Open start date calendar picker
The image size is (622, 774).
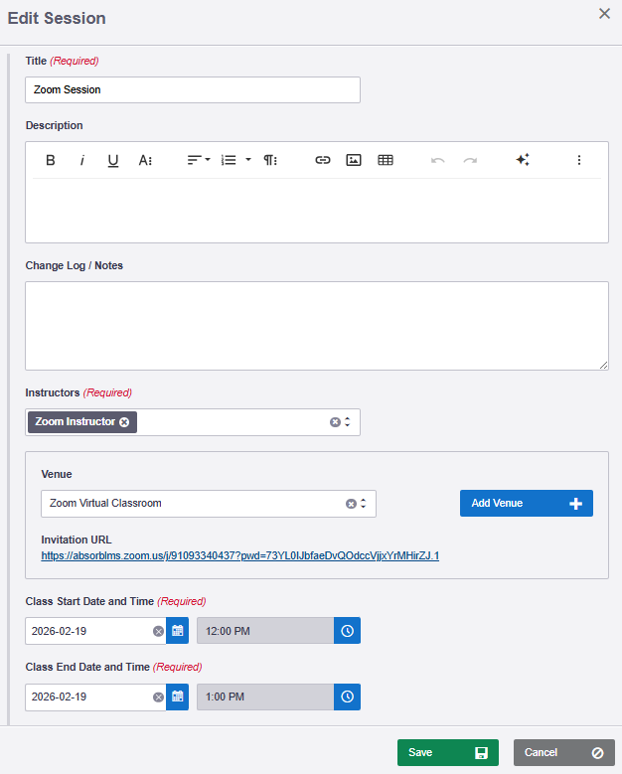(177, 631)
